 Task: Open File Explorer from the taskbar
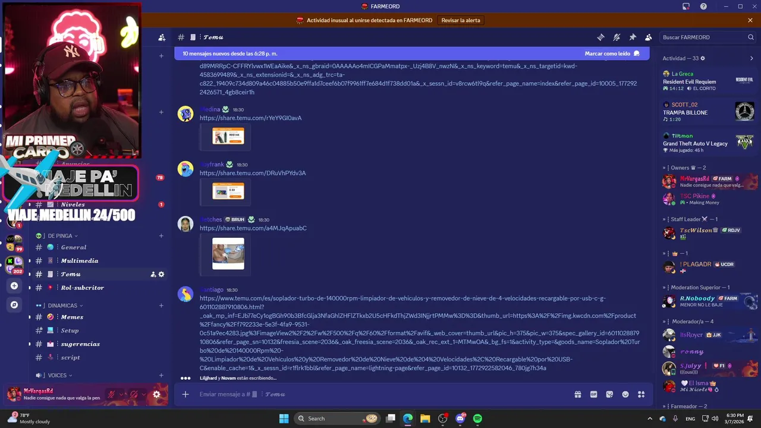425,418
